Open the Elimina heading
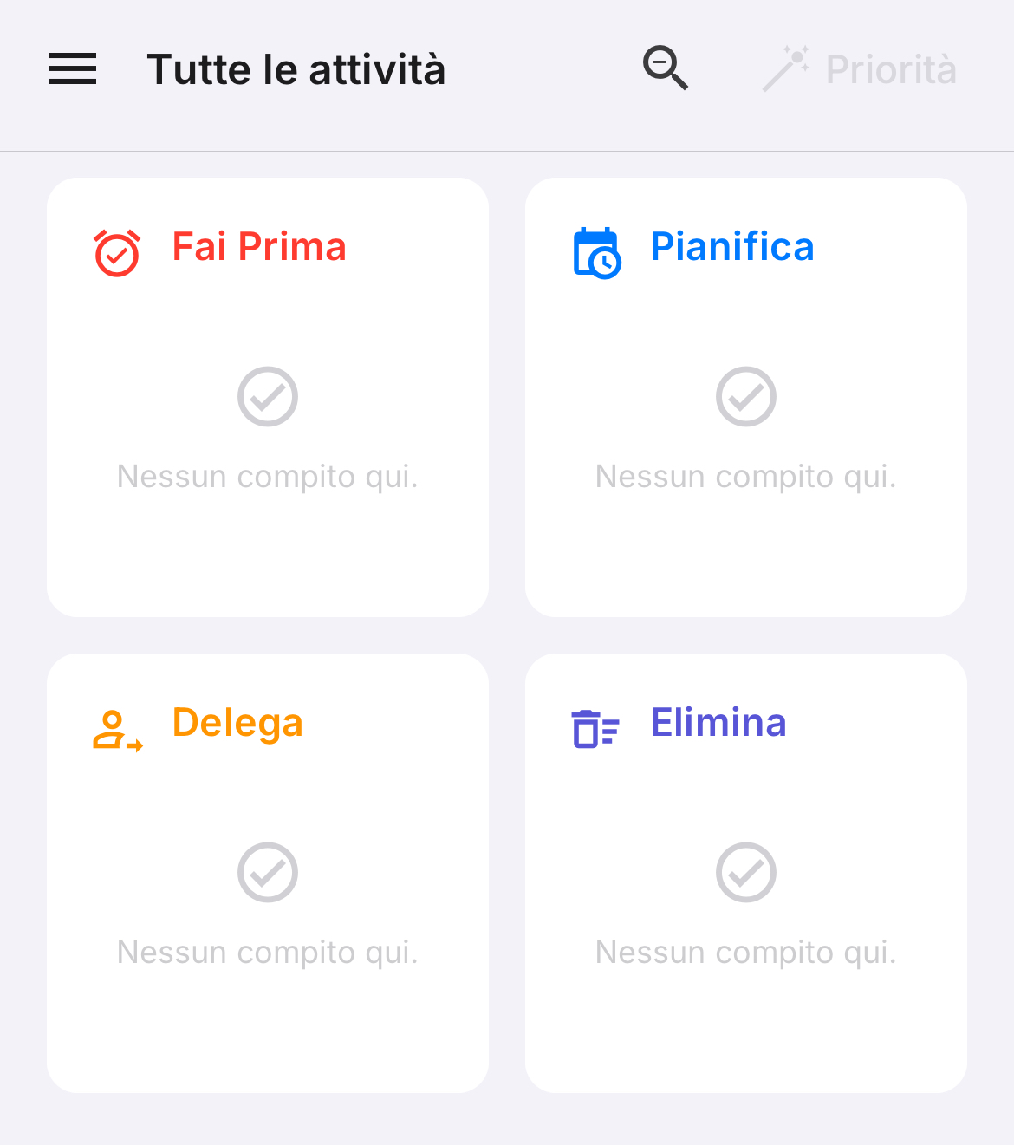1014x1145 pixels. (718, 723)
